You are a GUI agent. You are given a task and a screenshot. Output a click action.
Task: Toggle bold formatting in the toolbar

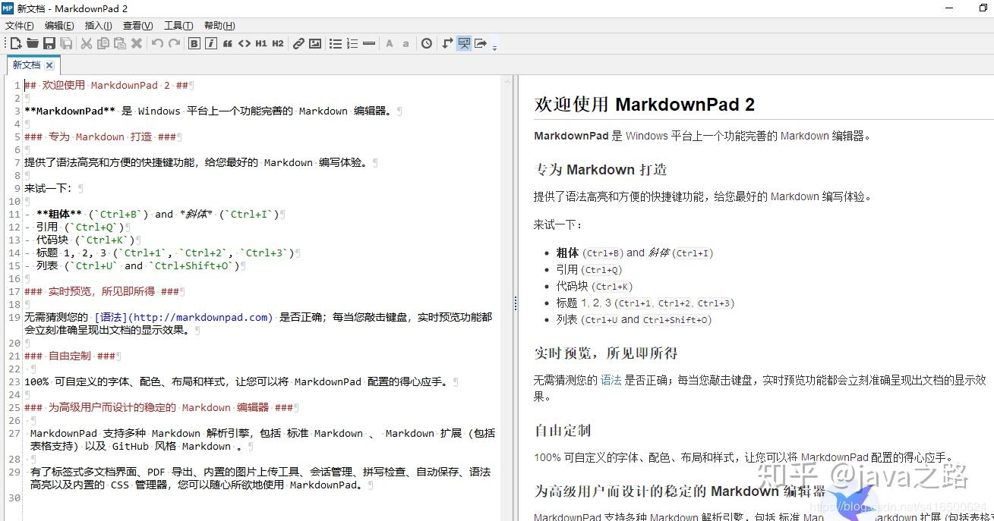pyautogui.click(x=194, y=43)
